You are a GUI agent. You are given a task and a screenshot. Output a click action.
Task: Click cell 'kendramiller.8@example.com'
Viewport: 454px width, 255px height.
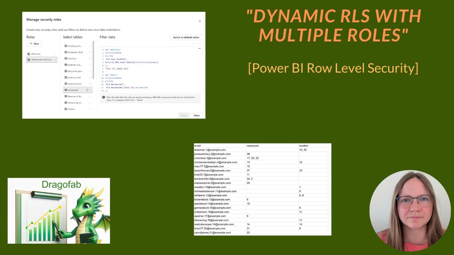(220, 179)
